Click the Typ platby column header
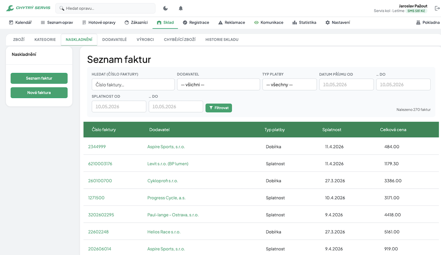This screenshot has width=441, height=255. coord(275,130)
